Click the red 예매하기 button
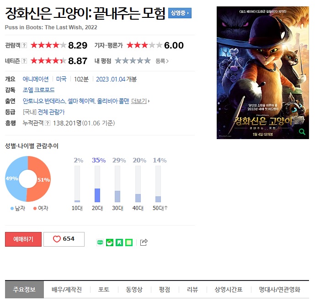This screenshot has height=302, width=320. (23, 239)
